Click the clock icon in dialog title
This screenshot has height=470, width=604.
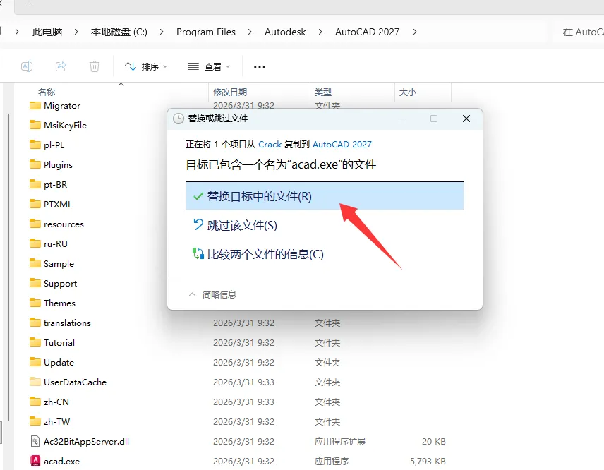point(179,119)
